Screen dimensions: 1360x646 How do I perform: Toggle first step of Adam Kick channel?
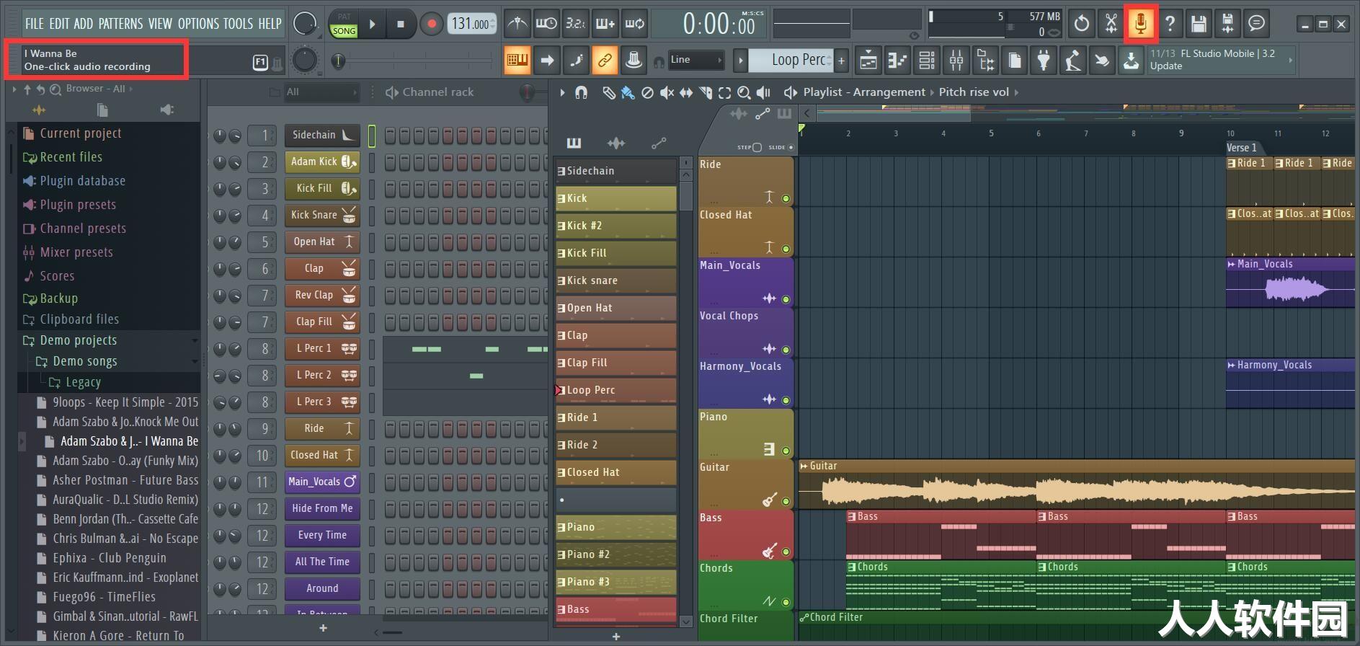390,162
